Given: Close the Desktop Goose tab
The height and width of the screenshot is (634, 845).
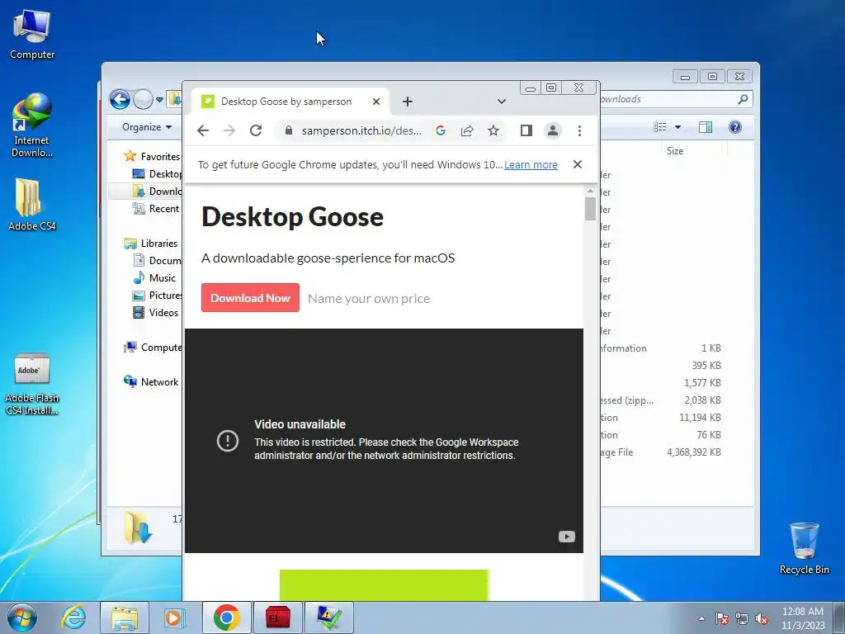Looking at the screenshot, I should pos(376,102).
